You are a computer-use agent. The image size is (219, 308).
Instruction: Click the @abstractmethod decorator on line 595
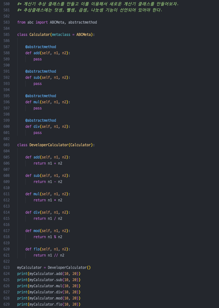(x=41, y=96)
